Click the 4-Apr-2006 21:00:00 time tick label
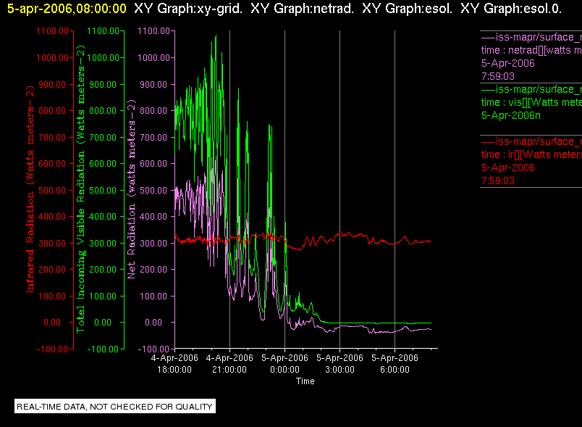Viewport: 582px width, 427px height. 229,364
